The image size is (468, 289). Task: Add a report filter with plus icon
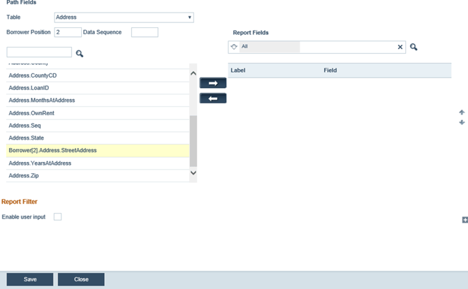[465, 220]
